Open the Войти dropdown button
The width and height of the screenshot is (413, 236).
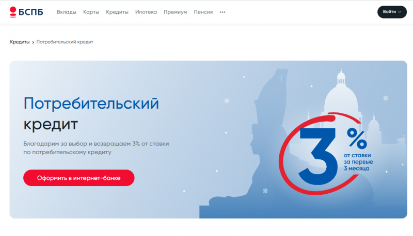pos(392,12)
